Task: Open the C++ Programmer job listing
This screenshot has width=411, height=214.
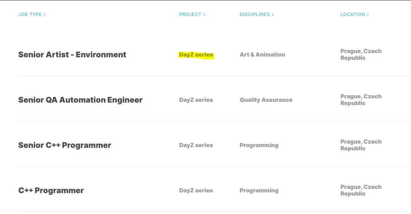Action: (x=51, y=191)
